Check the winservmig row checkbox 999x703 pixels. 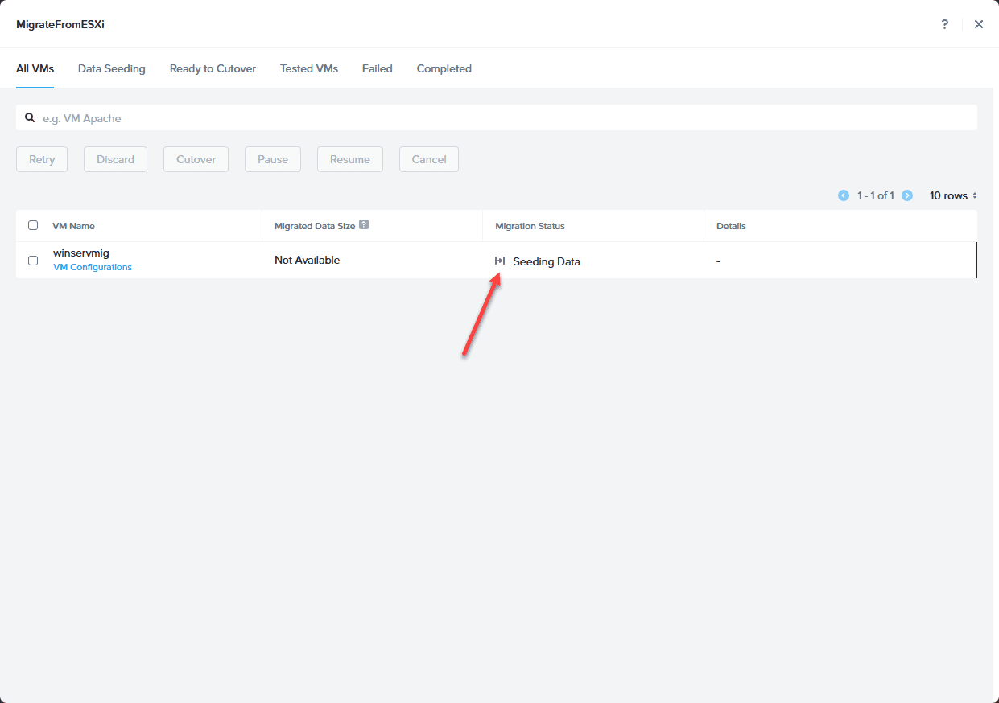pos(33,261)
